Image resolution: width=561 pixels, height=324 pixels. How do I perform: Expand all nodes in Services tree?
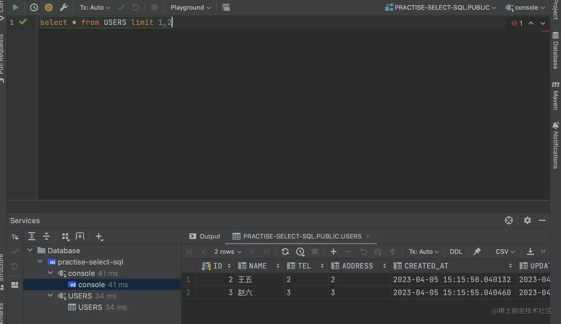tap(32, 237)
